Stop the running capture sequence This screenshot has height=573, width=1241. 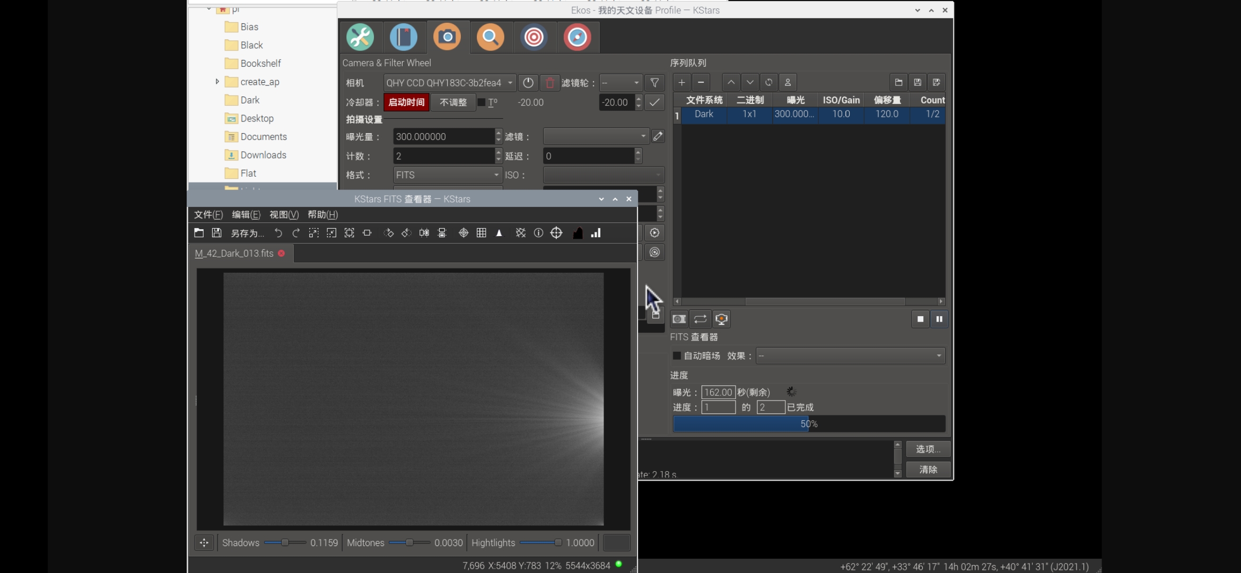pyautogui.click(x=920, y=319)
